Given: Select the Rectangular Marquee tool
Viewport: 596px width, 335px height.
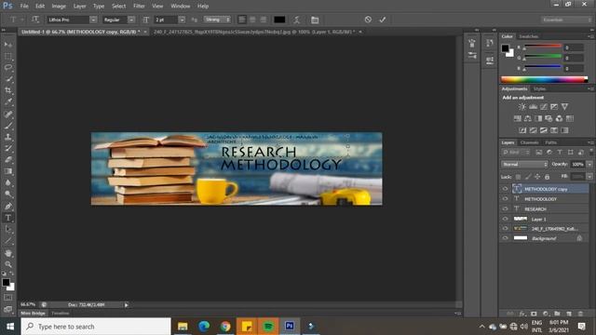Looking at the screenshot, I should [8, 56].
